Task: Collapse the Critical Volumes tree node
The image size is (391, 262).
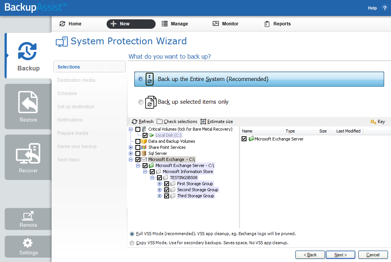Action: 130,129
